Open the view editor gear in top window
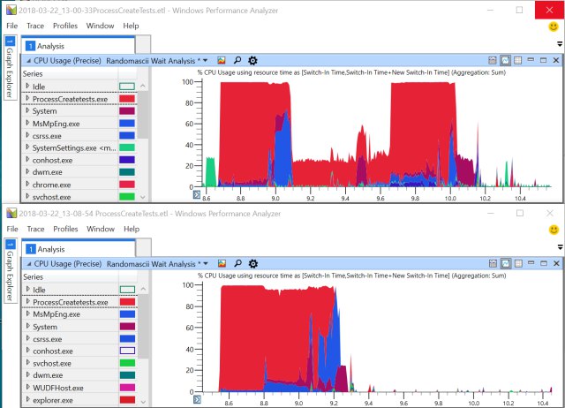Image resolution: width=565 pixels, height=408 pixels. tap(253, 61)
